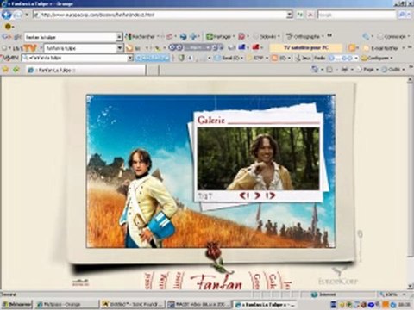Click the red flag icon on TV toolbar
Screen dimensions: 414x310
[x=255, y=47]
